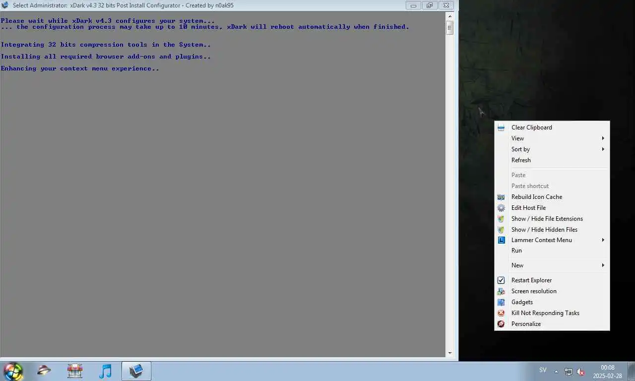635x381 pixels.
Task: Click the active xDark configurator taskbar button
Action: point(136,371)
